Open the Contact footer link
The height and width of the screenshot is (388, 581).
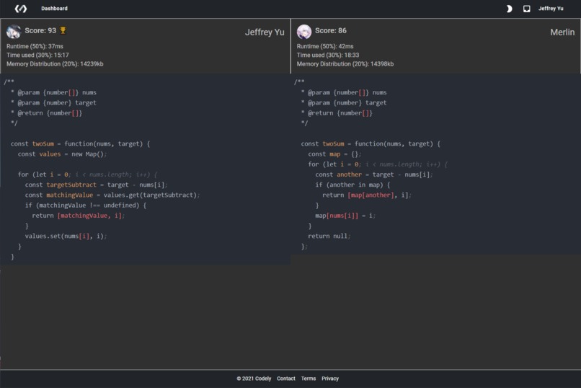[x=286, y=379]
